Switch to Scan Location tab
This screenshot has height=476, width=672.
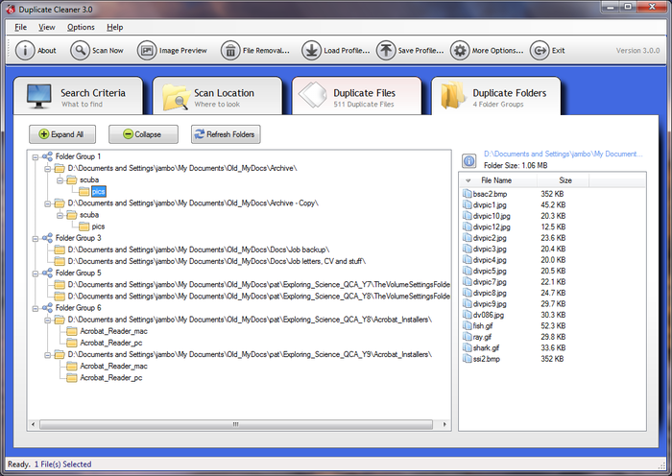coord(217,96)
